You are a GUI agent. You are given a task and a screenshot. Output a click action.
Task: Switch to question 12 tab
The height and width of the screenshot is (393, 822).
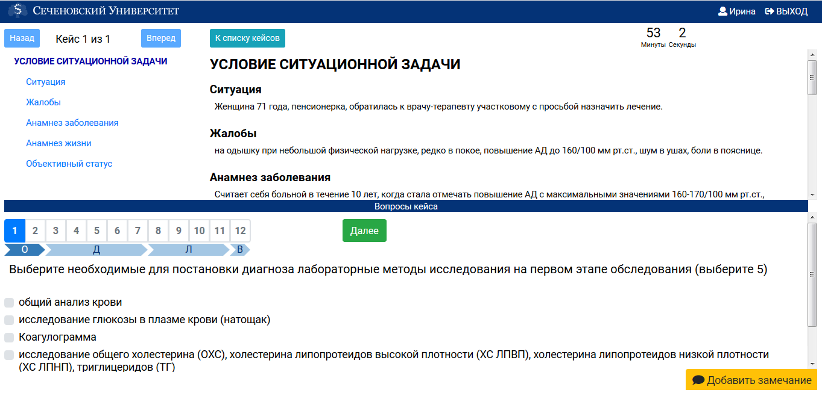click(x=240, y=231)
